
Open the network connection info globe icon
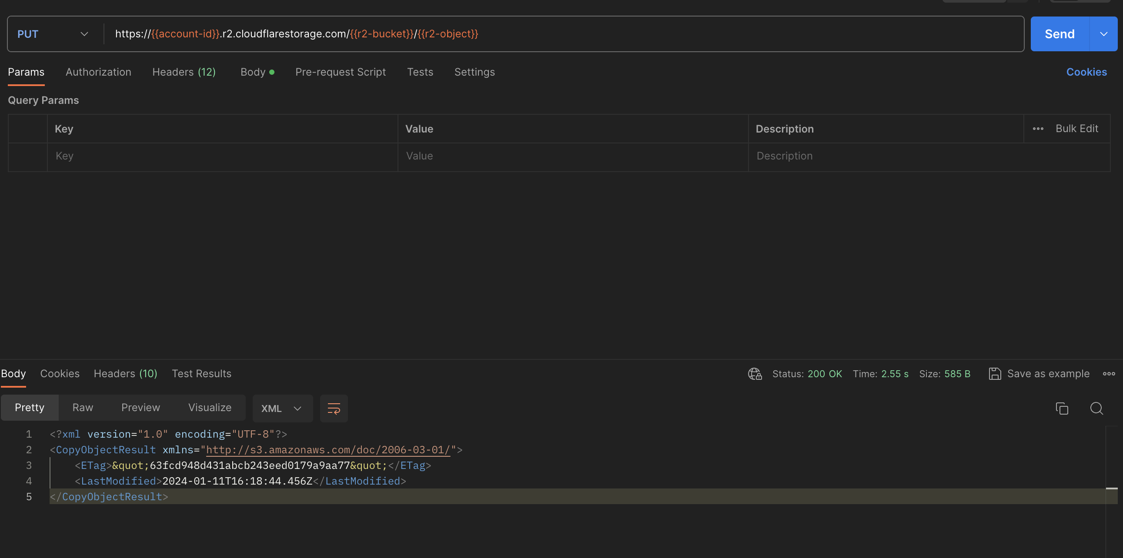(x=755, y=374)
